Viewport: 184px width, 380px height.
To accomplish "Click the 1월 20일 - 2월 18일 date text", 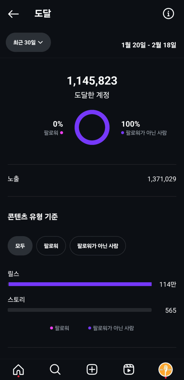I will 149,45.
